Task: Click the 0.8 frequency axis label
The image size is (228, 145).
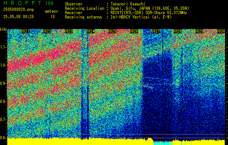Action: click(x=3, y=101)
